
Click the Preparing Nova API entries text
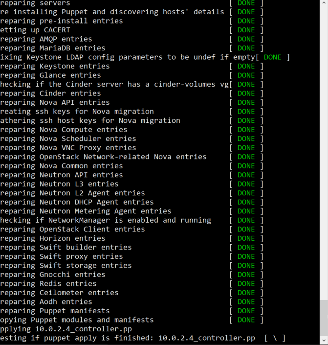[x=55, y=102]
